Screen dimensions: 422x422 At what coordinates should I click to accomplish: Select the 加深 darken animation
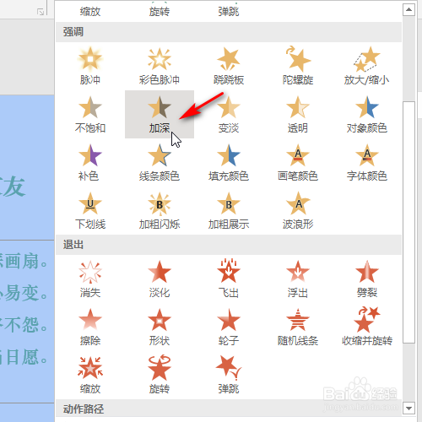point(160,115)
